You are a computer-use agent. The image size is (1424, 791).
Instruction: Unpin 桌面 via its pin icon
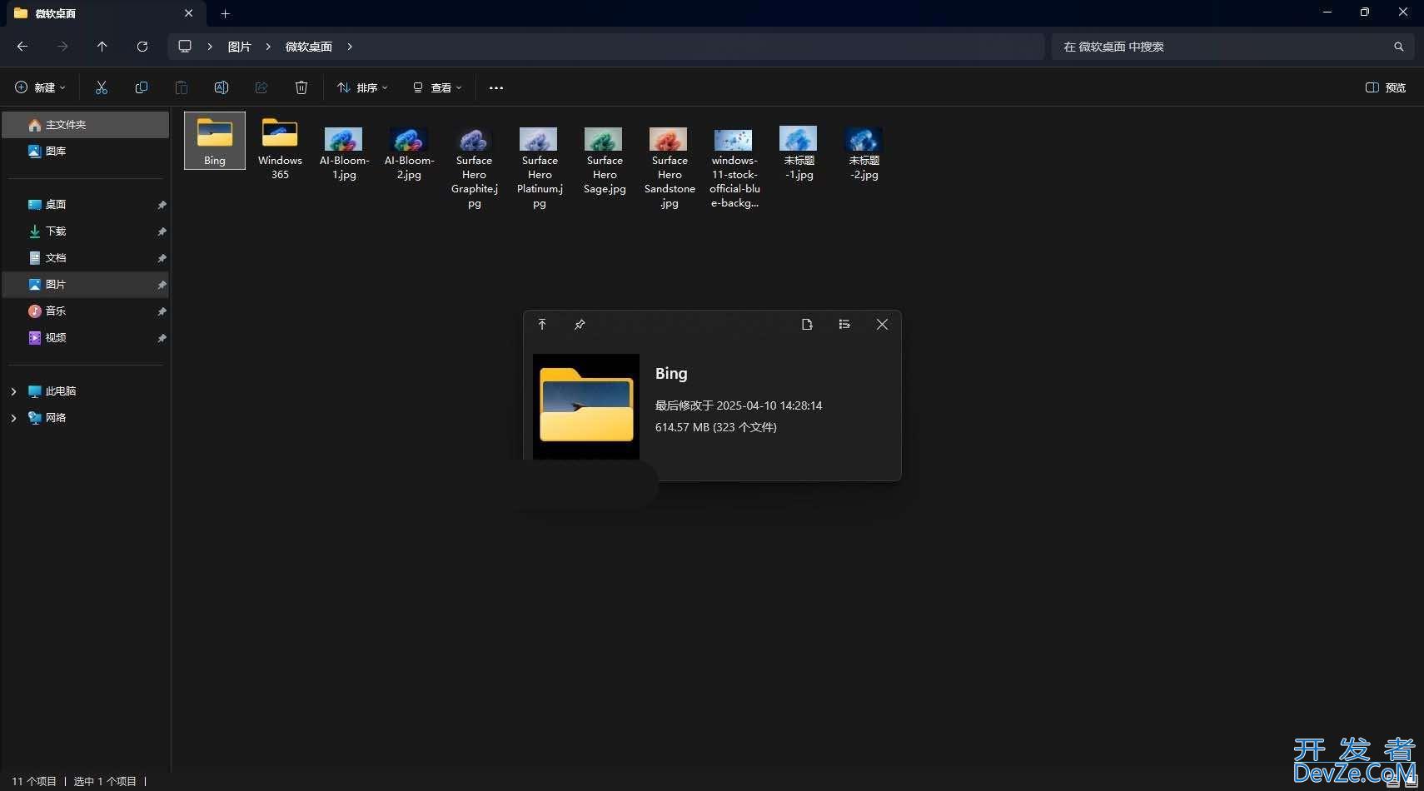162,205
